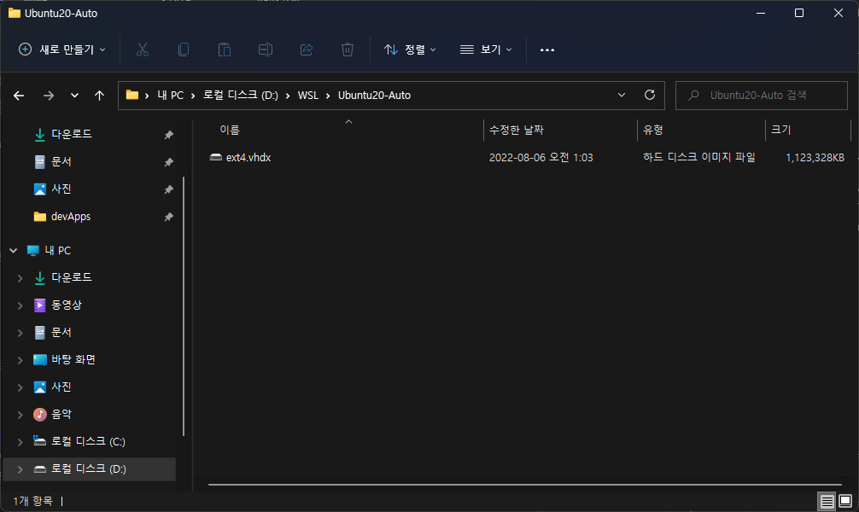Expand 사진 under 내 PC

coord(20,387)
